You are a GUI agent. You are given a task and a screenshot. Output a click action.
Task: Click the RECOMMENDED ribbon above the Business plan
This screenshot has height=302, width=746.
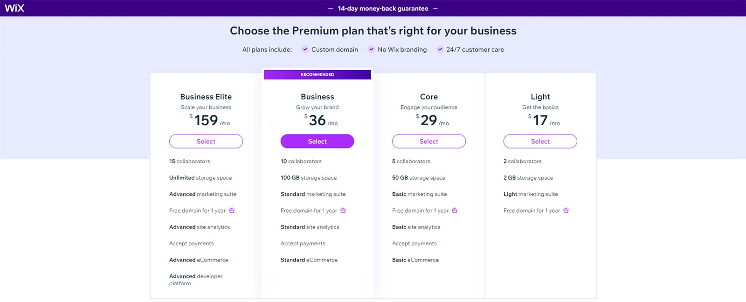click(317, 74)
